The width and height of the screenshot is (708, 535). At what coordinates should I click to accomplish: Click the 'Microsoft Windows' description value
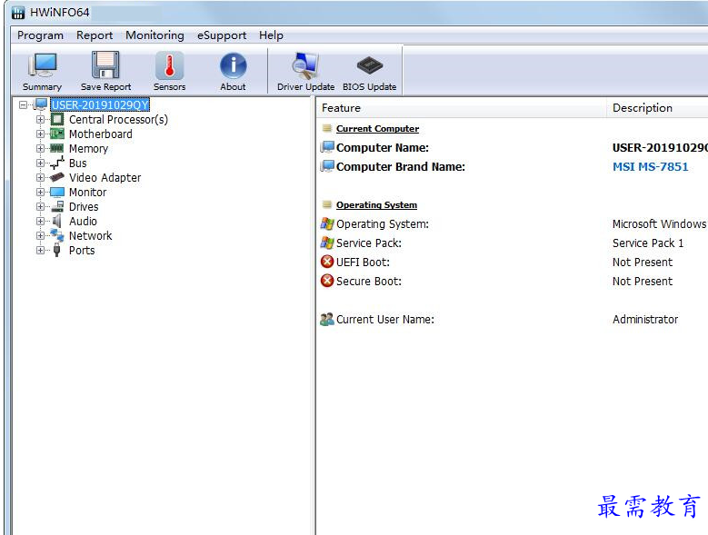[x=659, y=223]
